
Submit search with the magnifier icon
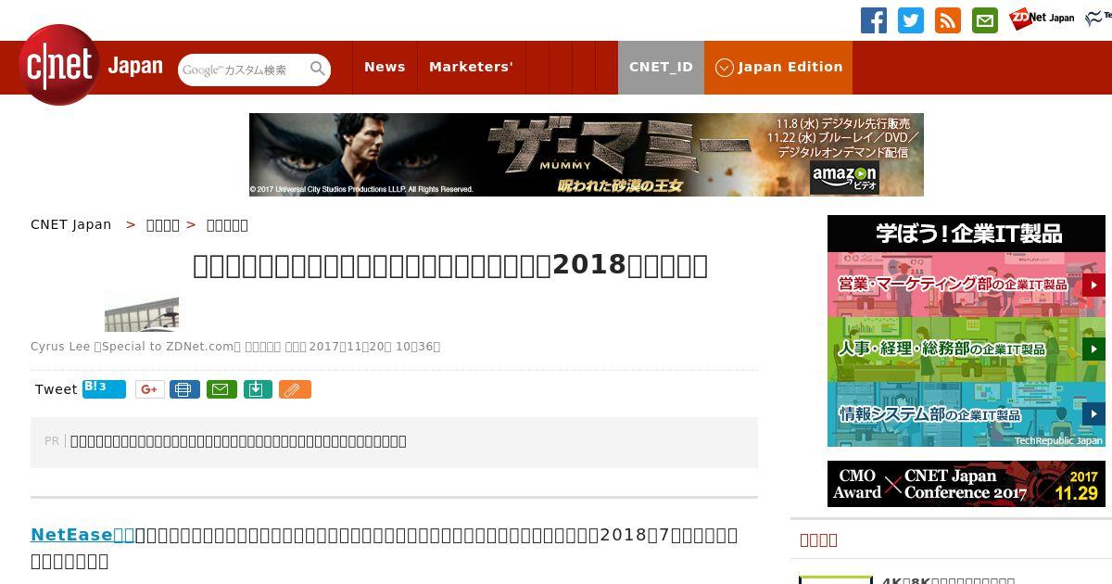pos(318,70)
